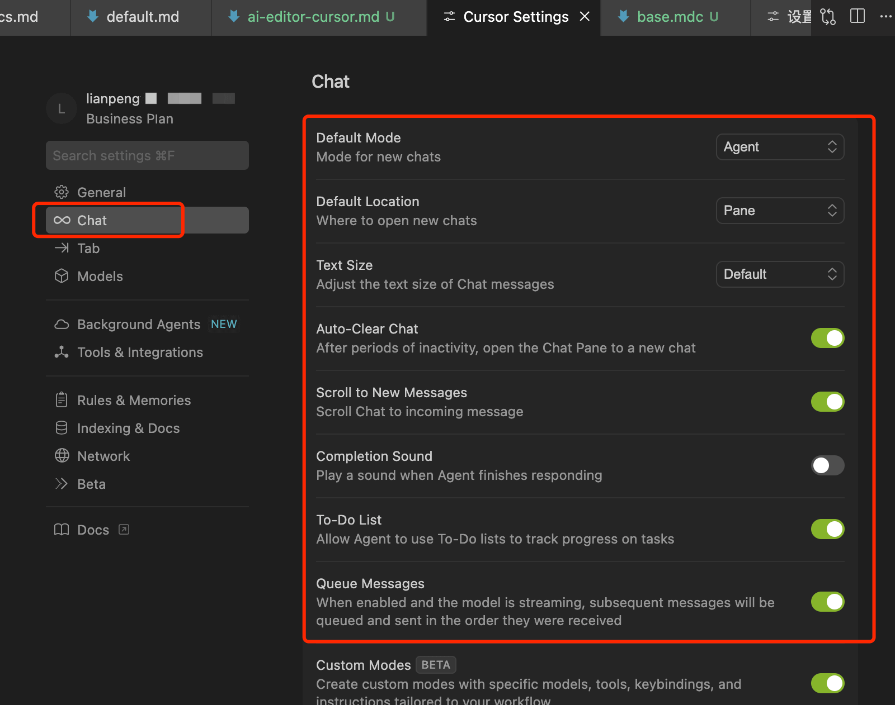Screen dimensions: 895x705
Task: Click the split editor icon
Action: [857, 16]
